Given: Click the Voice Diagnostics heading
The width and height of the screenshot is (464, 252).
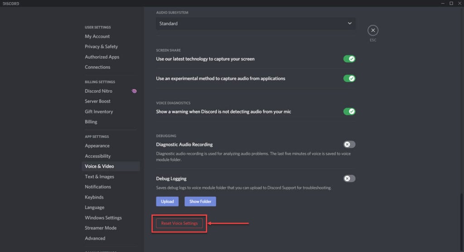Looking at the screenshot, I should (x=173, y=103).
